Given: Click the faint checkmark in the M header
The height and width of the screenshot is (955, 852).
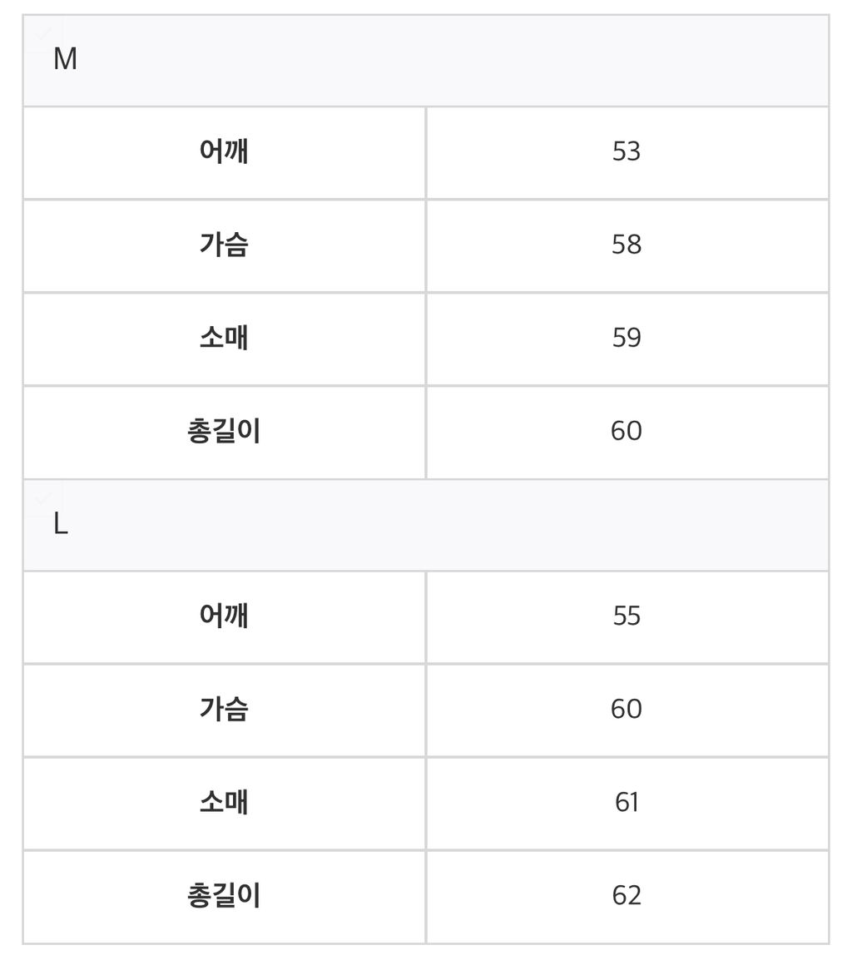Looking at the screenshot, I should coord(37,30).
